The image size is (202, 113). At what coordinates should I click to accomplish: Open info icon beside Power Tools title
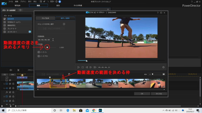[x=20, y=10]
